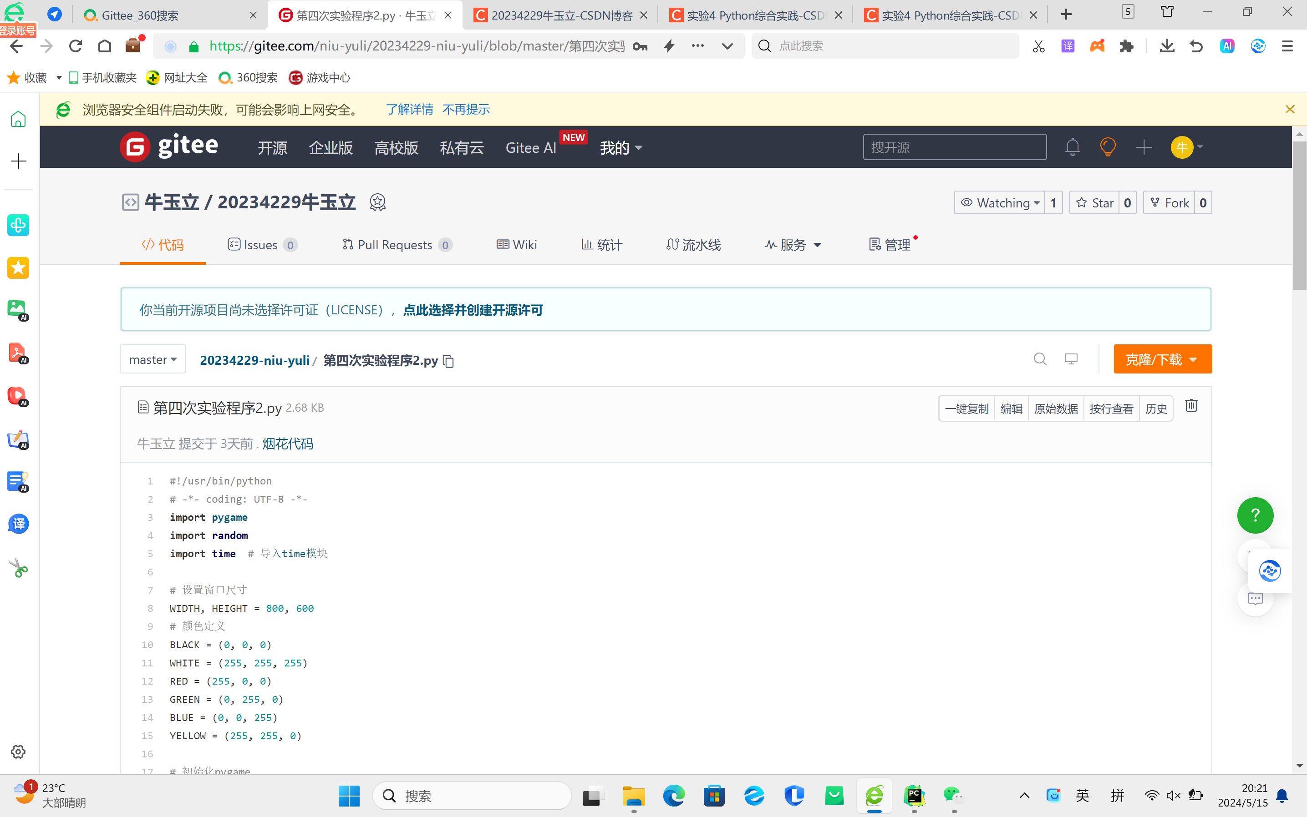Open the 烟花代码 commit link
This screenshot has height=817, width=1307.
pos(288,444)
